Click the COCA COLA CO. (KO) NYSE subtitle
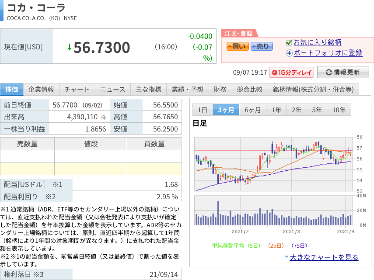The height and width of the screenshot is (280, 374). coord(42,18)
